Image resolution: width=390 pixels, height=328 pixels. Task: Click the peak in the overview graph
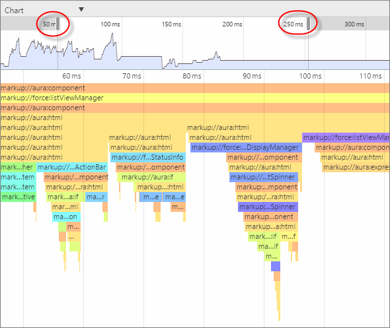coord(112,35)
